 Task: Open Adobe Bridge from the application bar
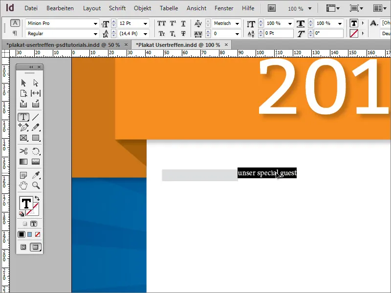point(271,8)
